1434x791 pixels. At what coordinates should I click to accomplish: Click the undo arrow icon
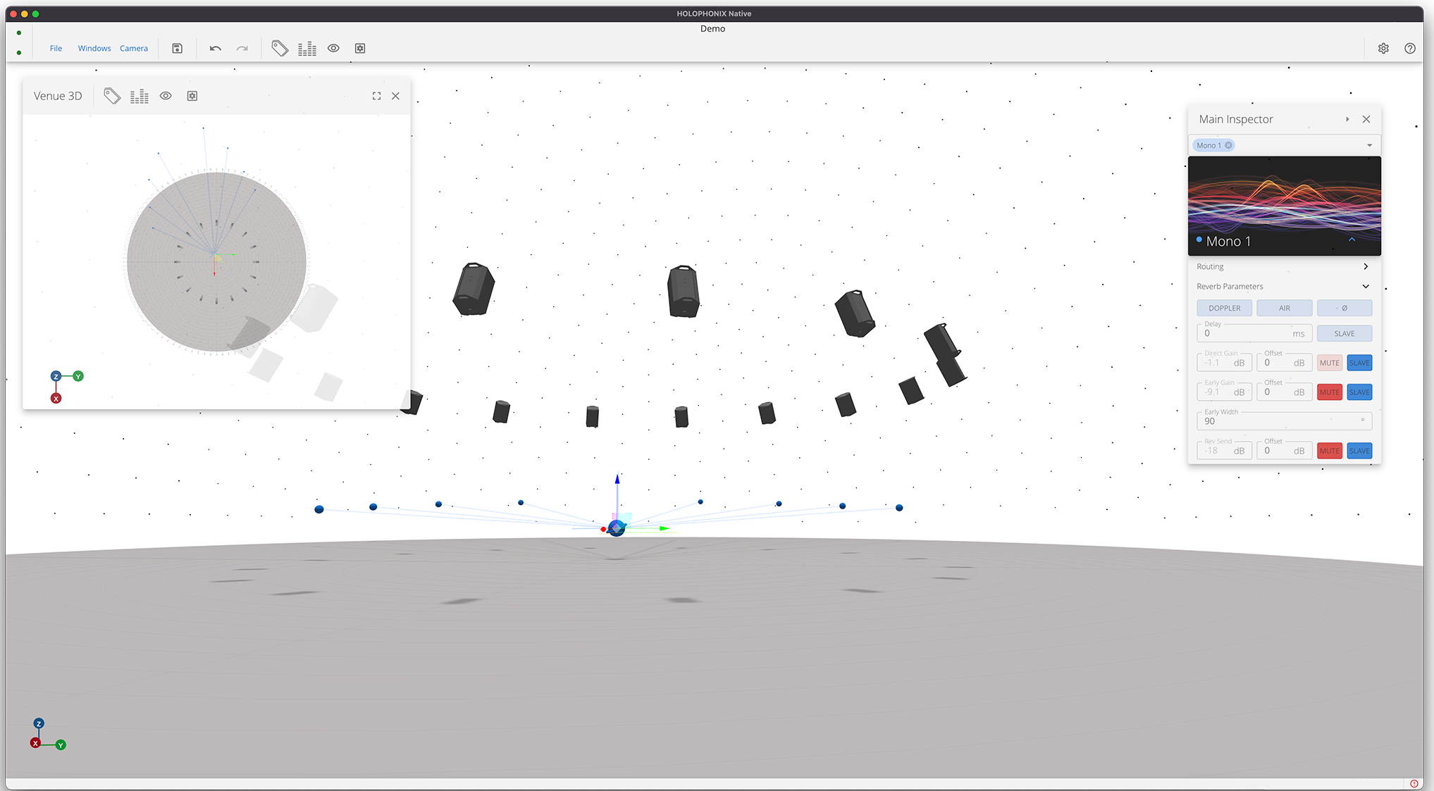click(216, 48)
